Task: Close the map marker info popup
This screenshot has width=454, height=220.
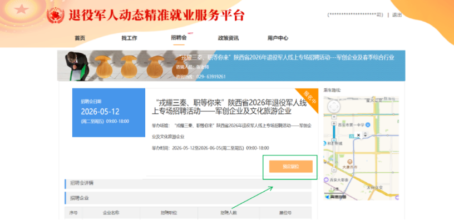Action: coord(358,135)
